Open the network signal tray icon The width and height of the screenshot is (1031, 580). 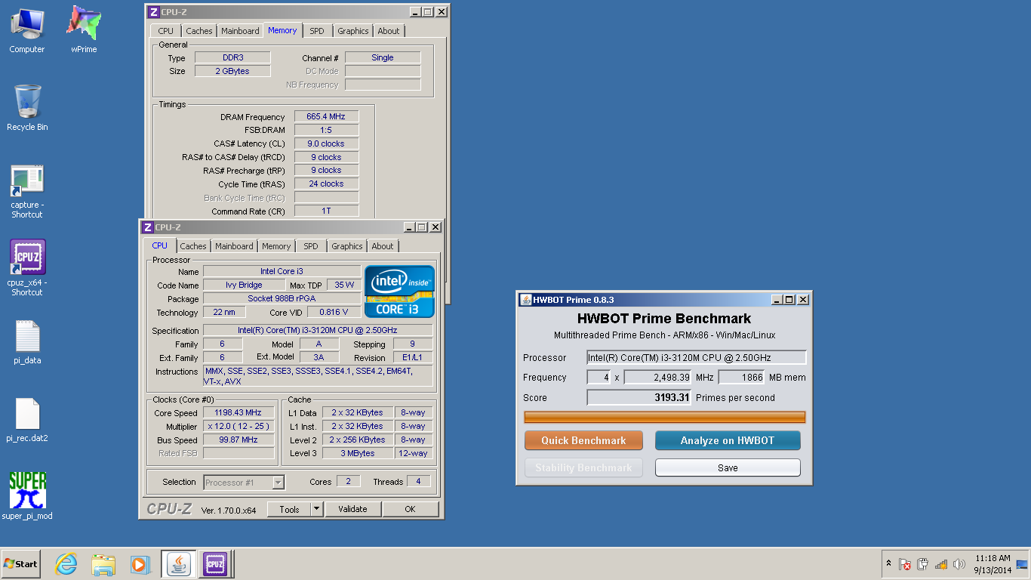tap(941, 564)
